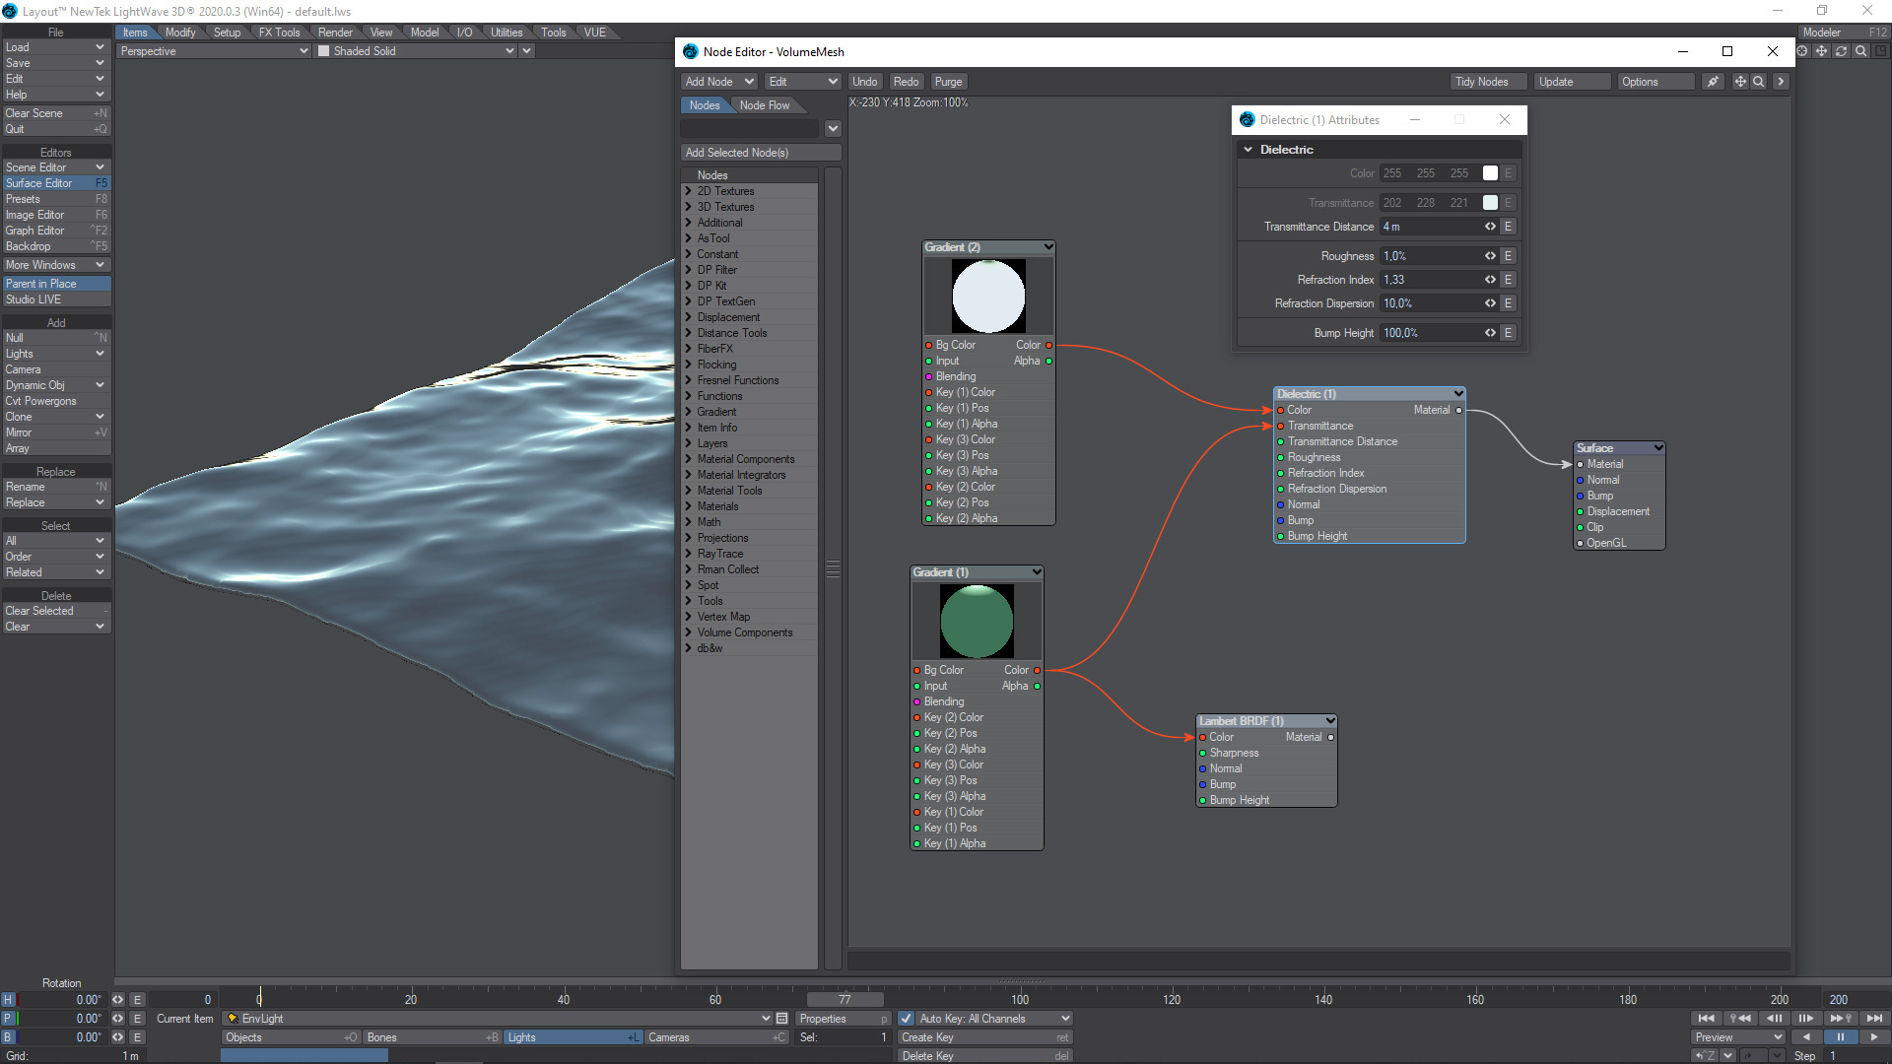Expand the Gradient node category
This screenshot has width=1892, height=1064.
(688, 412)
